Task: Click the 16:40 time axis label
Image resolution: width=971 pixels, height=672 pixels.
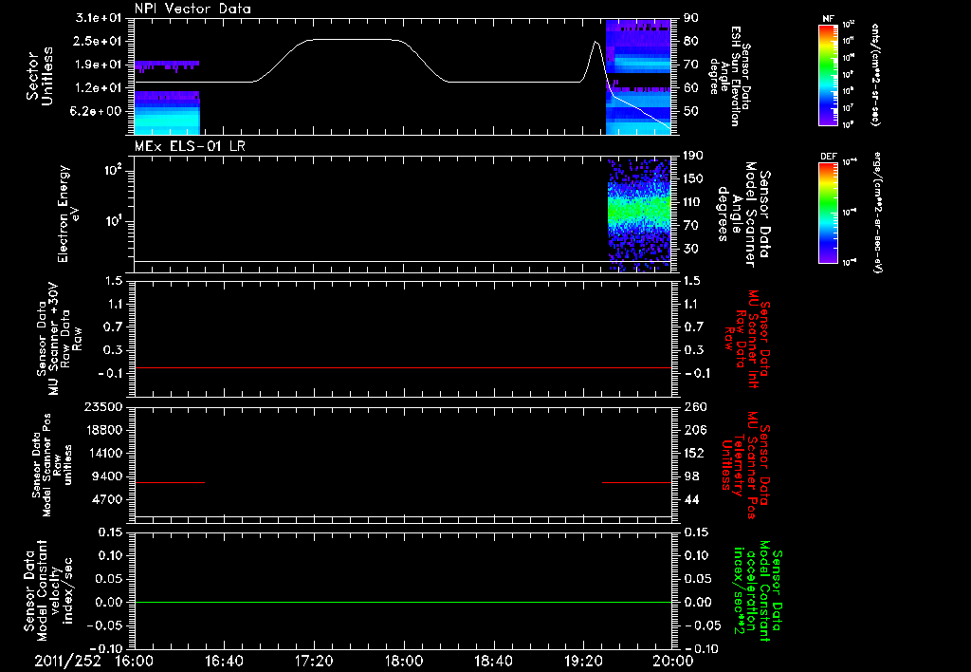Action: [x=224, y=661]
